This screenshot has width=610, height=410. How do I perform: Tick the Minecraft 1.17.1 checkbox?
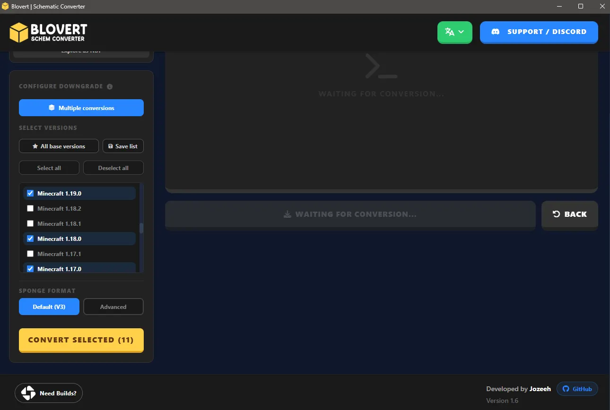tap(30, 254)
